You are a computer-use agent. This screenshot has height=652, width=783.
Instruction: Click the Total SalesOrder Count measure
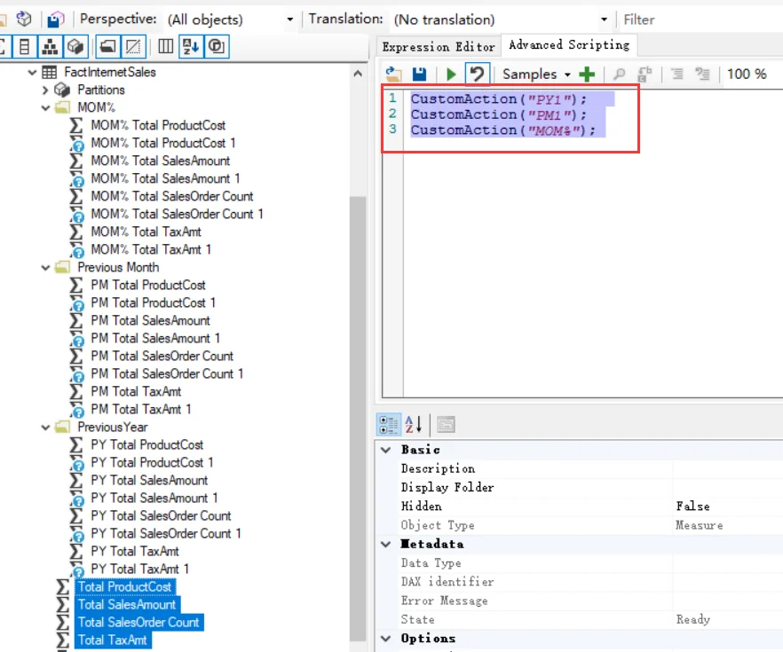[x=138, y=623]
